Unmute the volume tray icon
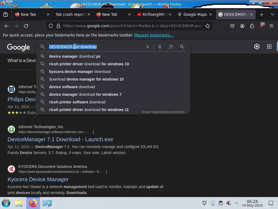278x209 pixels. click(229, 203)
